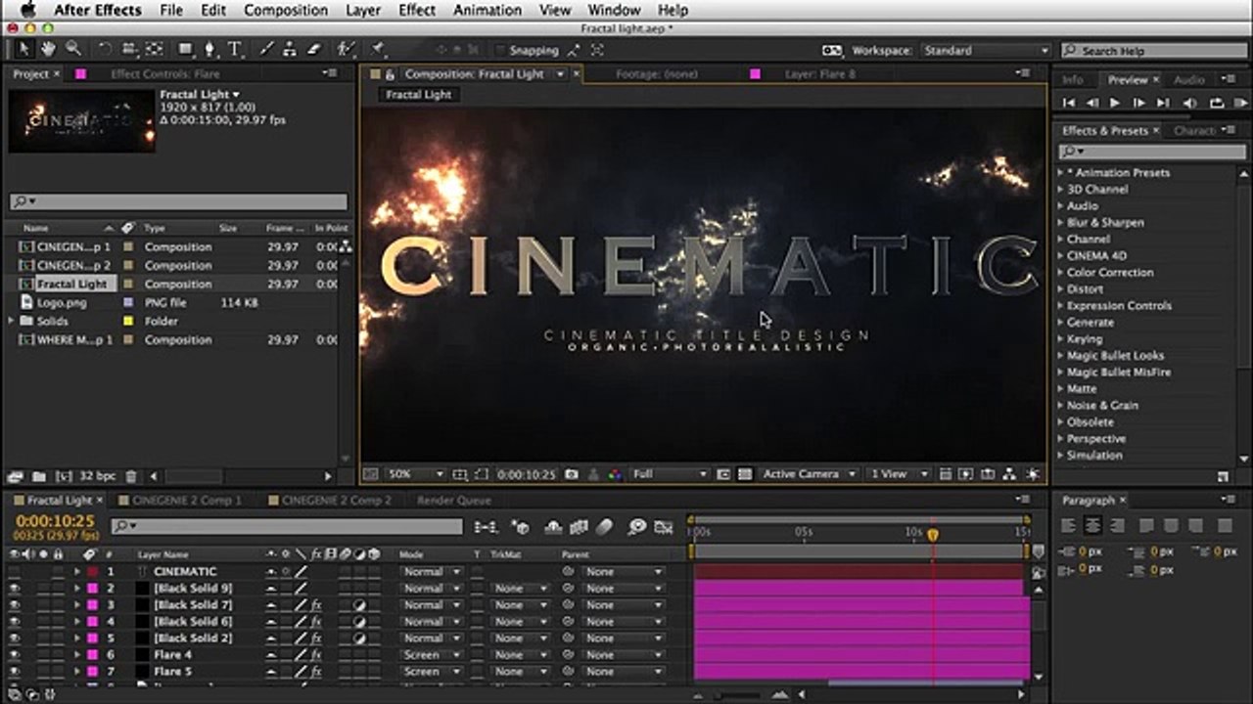Screen dimensions: 1253x704
Task: Toggle the transparency grid button
Action: tap(745, 474)
